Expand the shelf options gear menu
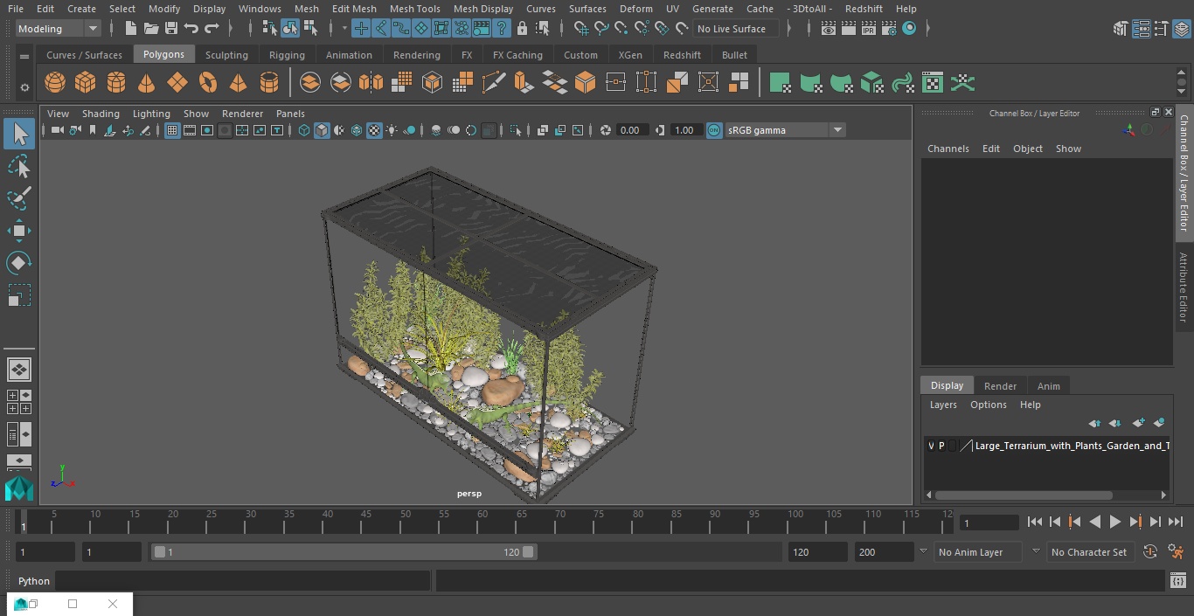This screenshot has width=1194, height=616. click(x=24, y=87)
